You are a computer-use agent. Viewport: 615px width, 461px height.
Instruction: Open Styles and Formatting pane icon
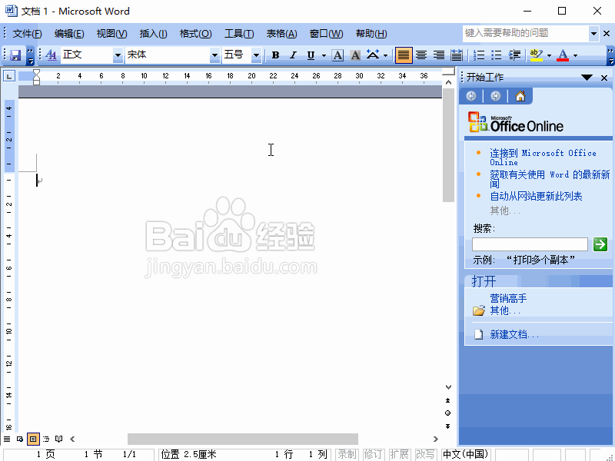(51, 55)
